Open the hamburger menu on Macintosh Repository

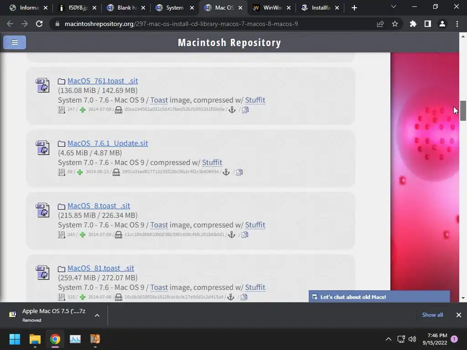14,42
